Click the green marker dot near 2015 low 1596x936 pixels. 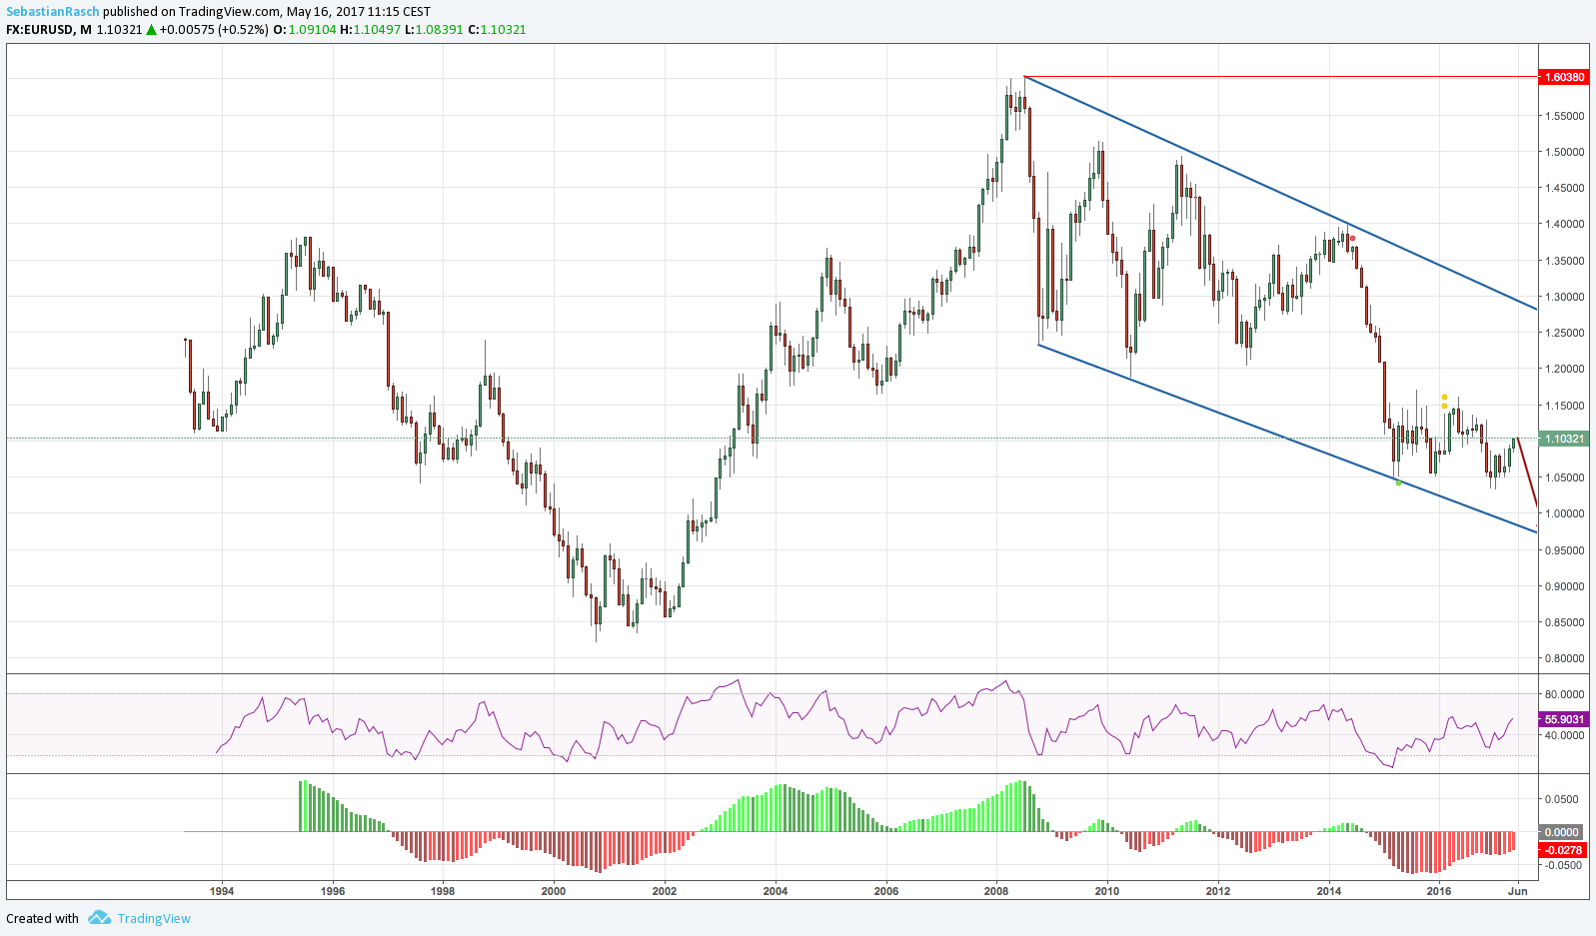tap(1398, 482)
